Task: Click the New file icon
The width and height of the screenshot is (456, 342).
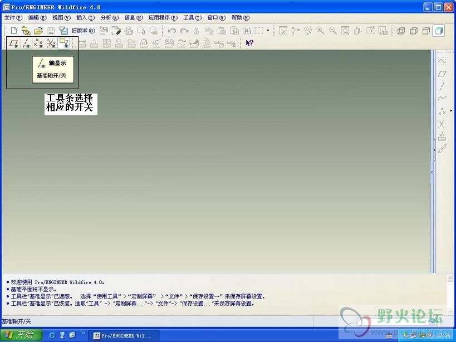Action: [14, 30]
